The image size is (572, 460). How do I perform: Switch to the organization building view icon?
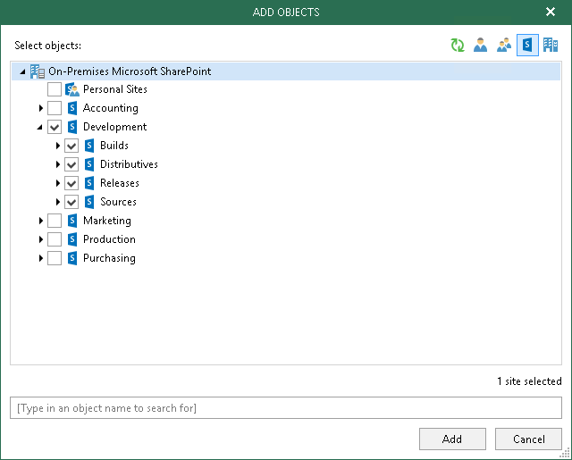tap(551, 46)
